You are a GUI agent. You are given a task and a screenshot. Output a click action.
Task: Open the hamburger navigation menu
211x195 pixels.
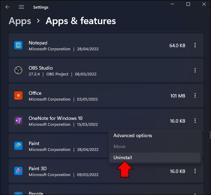[x=21, y=7]
